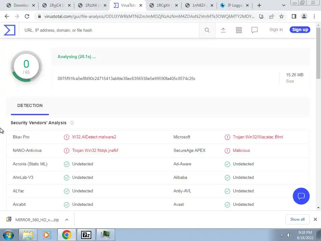Viewport: 321px width, 241px height.
Task: Click the page vertical scrollbar thumb
Action: tap(318, 54)
